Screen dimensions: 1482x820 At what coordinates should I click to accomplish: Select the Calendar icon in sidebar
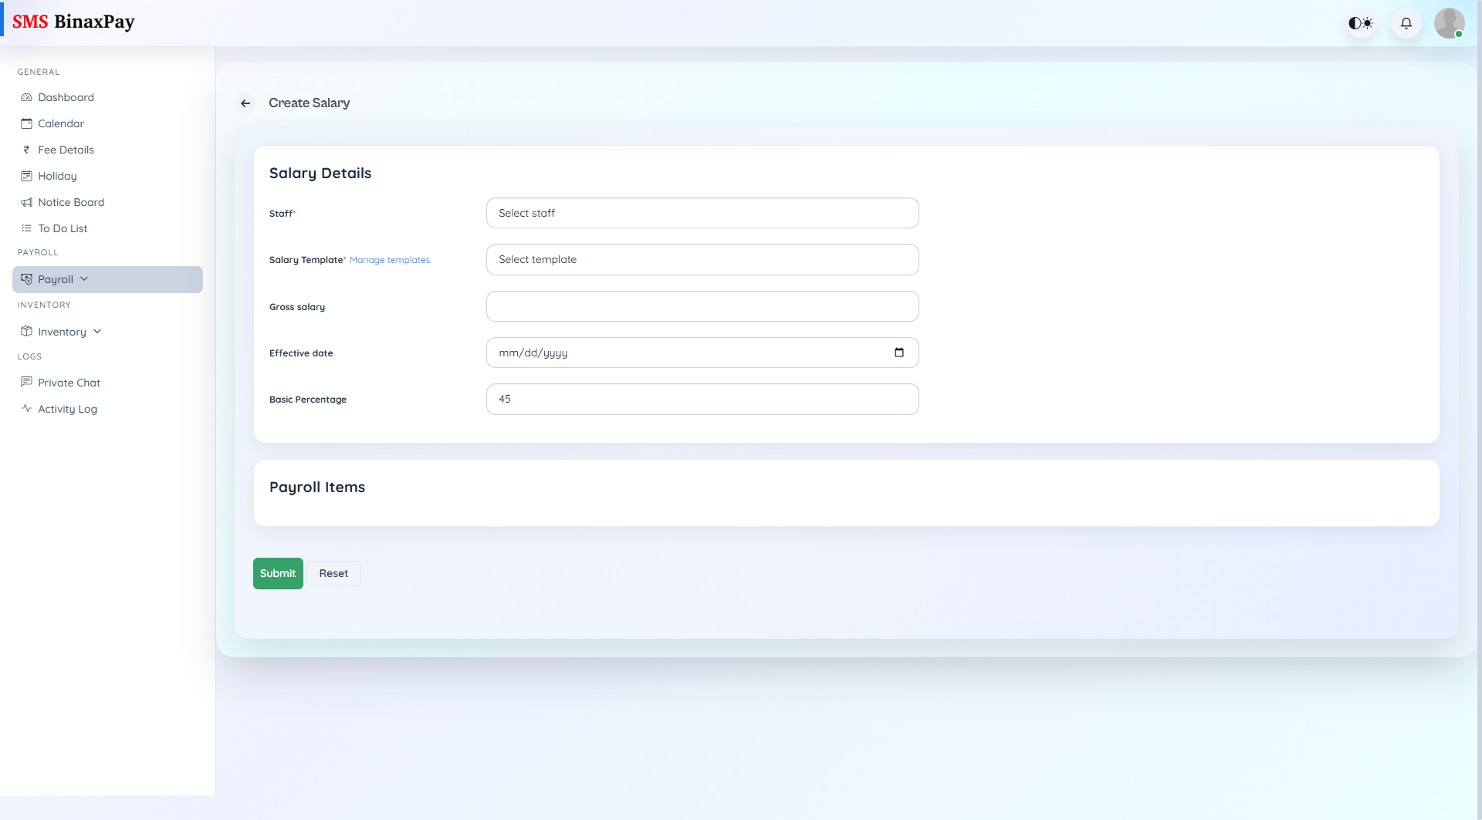[x=26, y=123]
